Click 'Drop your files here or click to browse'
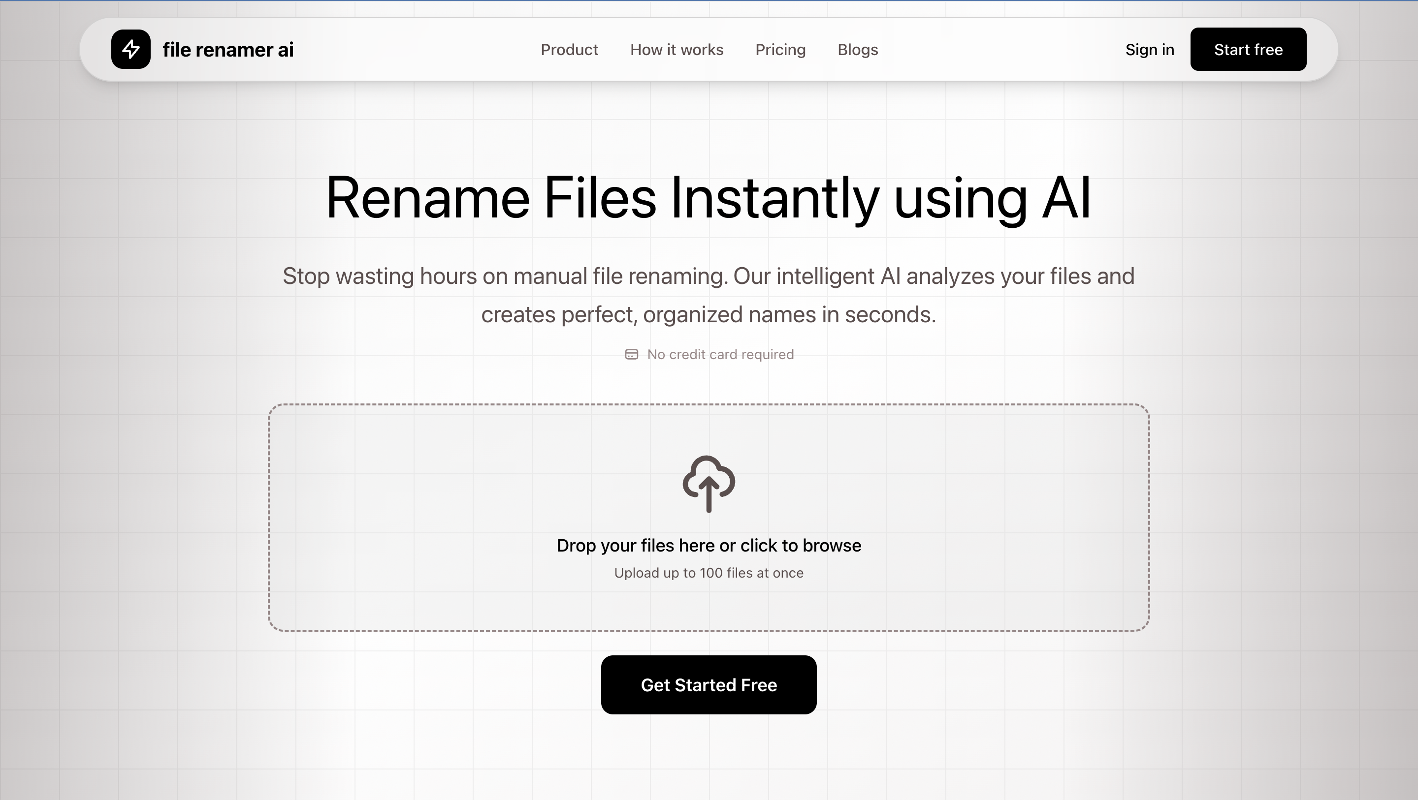The height and width of the screenshot is (800, 1418). coord(709,545)
